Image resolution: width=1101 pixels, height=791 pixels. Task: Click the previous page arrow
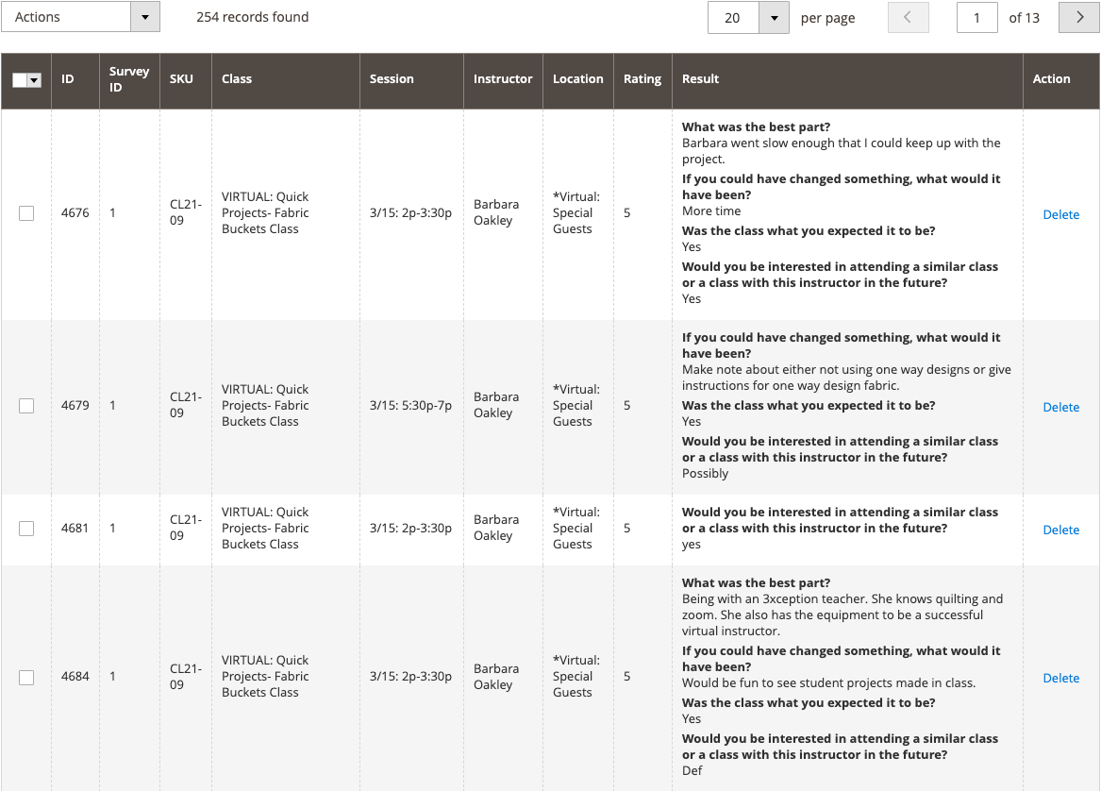(x=908, y=18)
